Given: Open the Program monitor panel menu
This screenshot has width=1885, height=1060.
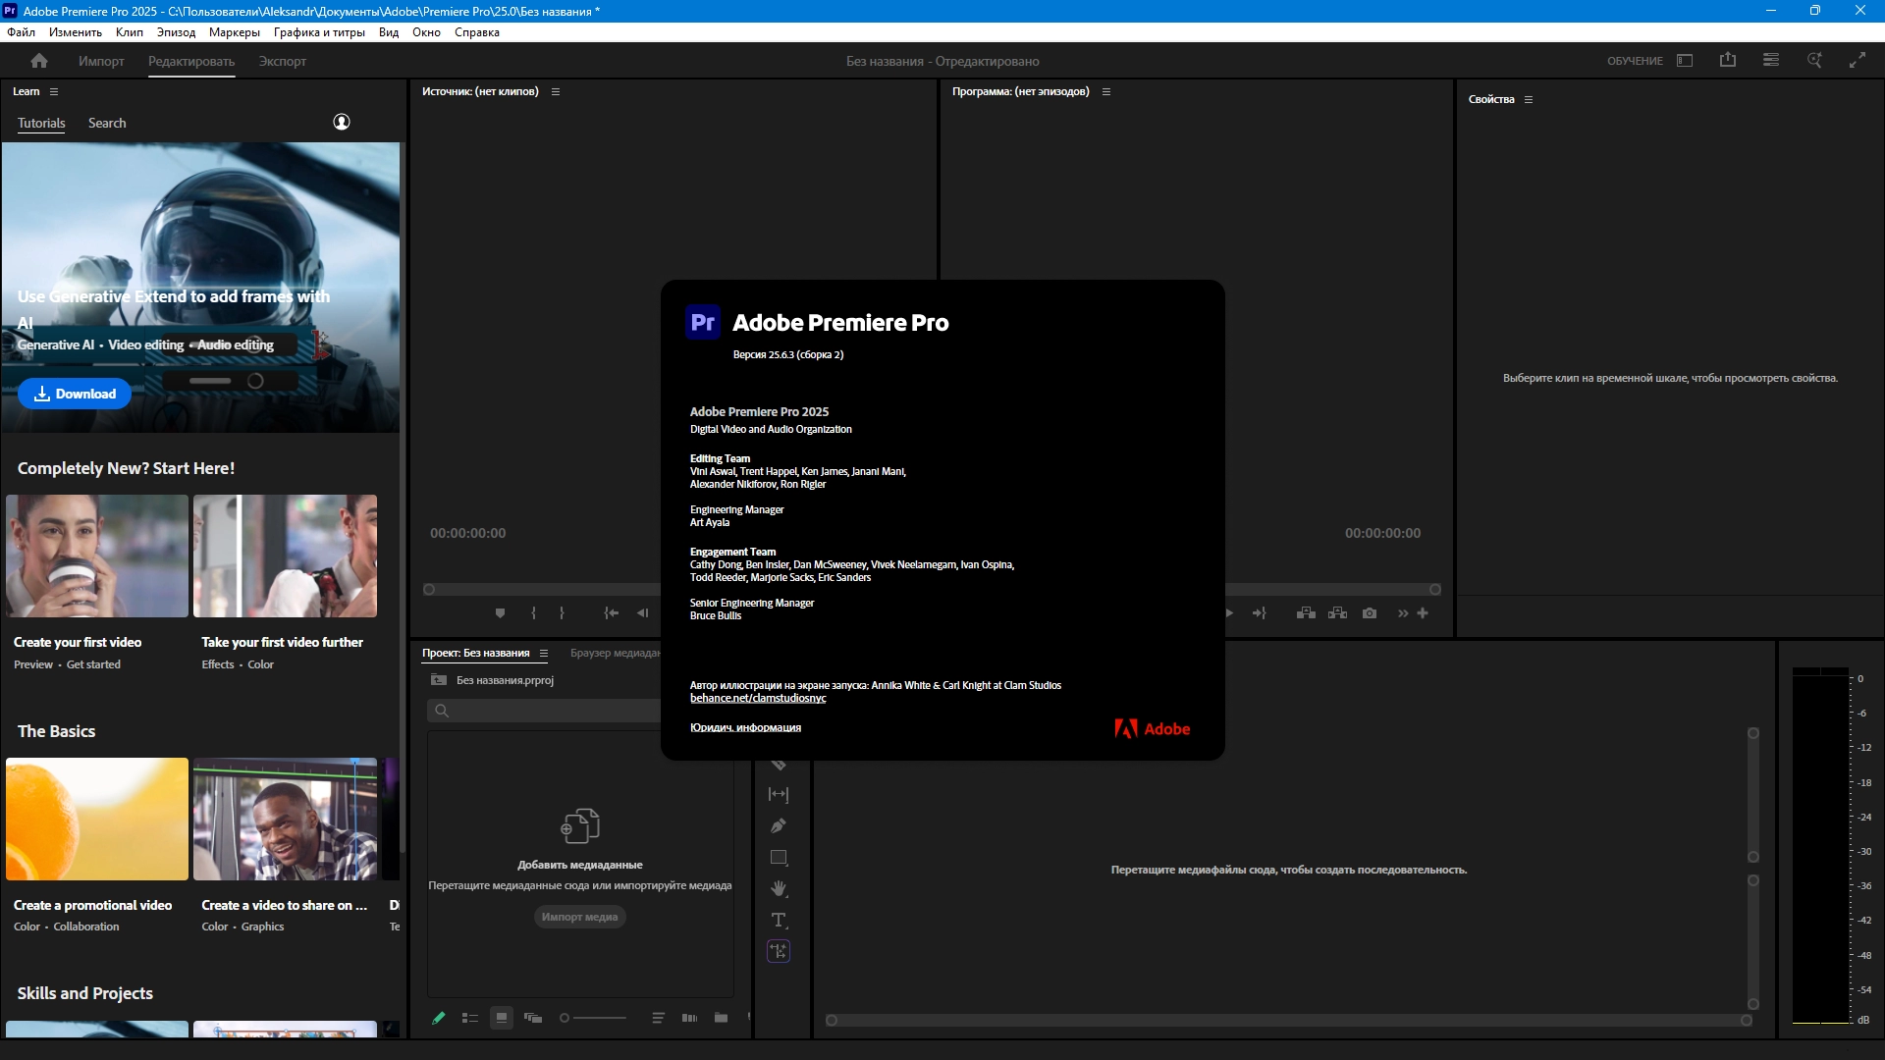Looking at the screenshot, I should [1106, 91].
